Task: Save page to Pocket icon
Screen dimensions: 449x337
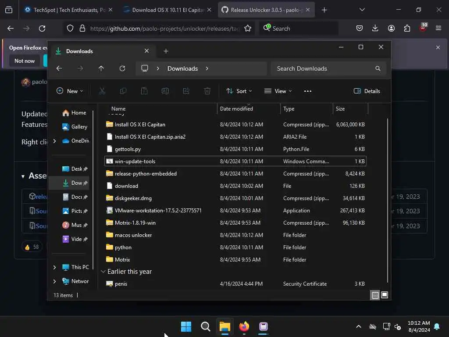Action: [360, 28]
